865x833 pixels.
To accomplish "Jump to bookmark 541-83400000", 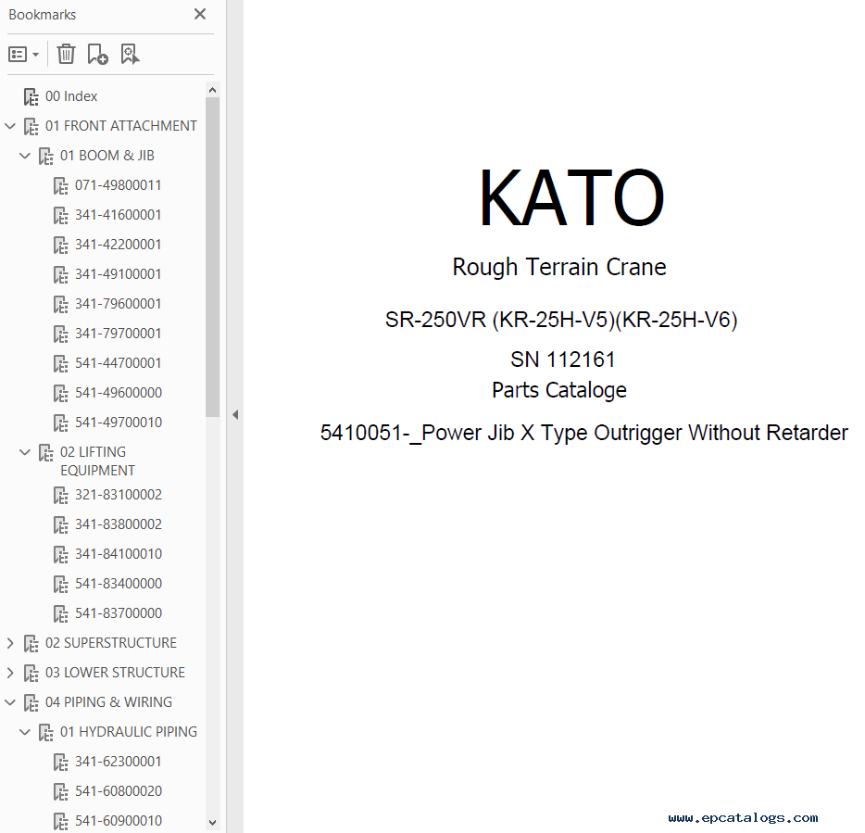I will click(x=119, y=584).
